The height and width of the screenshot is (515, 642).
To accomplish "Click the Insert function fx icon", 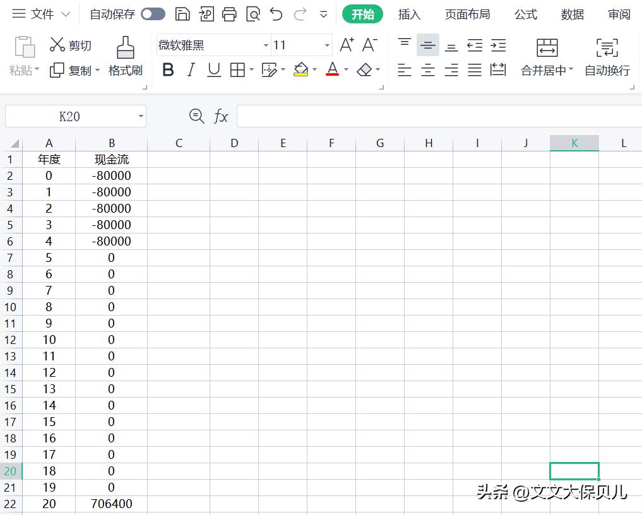I will point(221,116).
